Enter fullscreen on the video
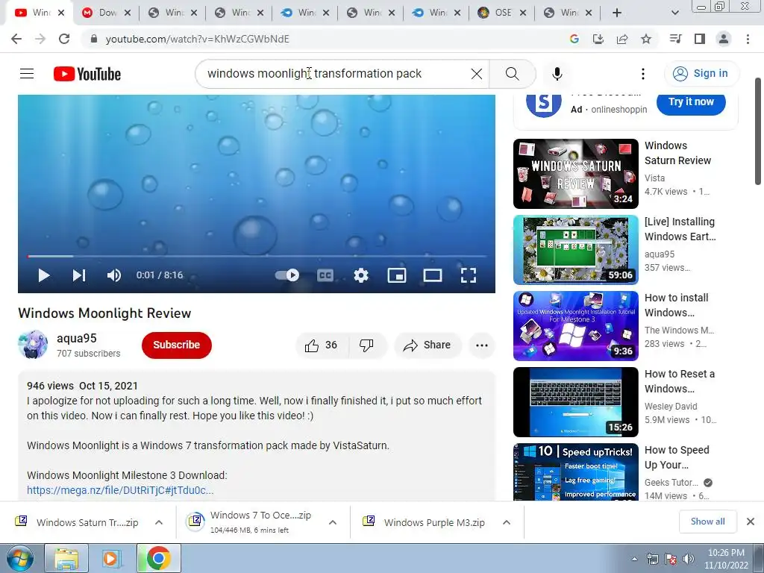This screenshot has width=764, height=573. pos(469,275)
